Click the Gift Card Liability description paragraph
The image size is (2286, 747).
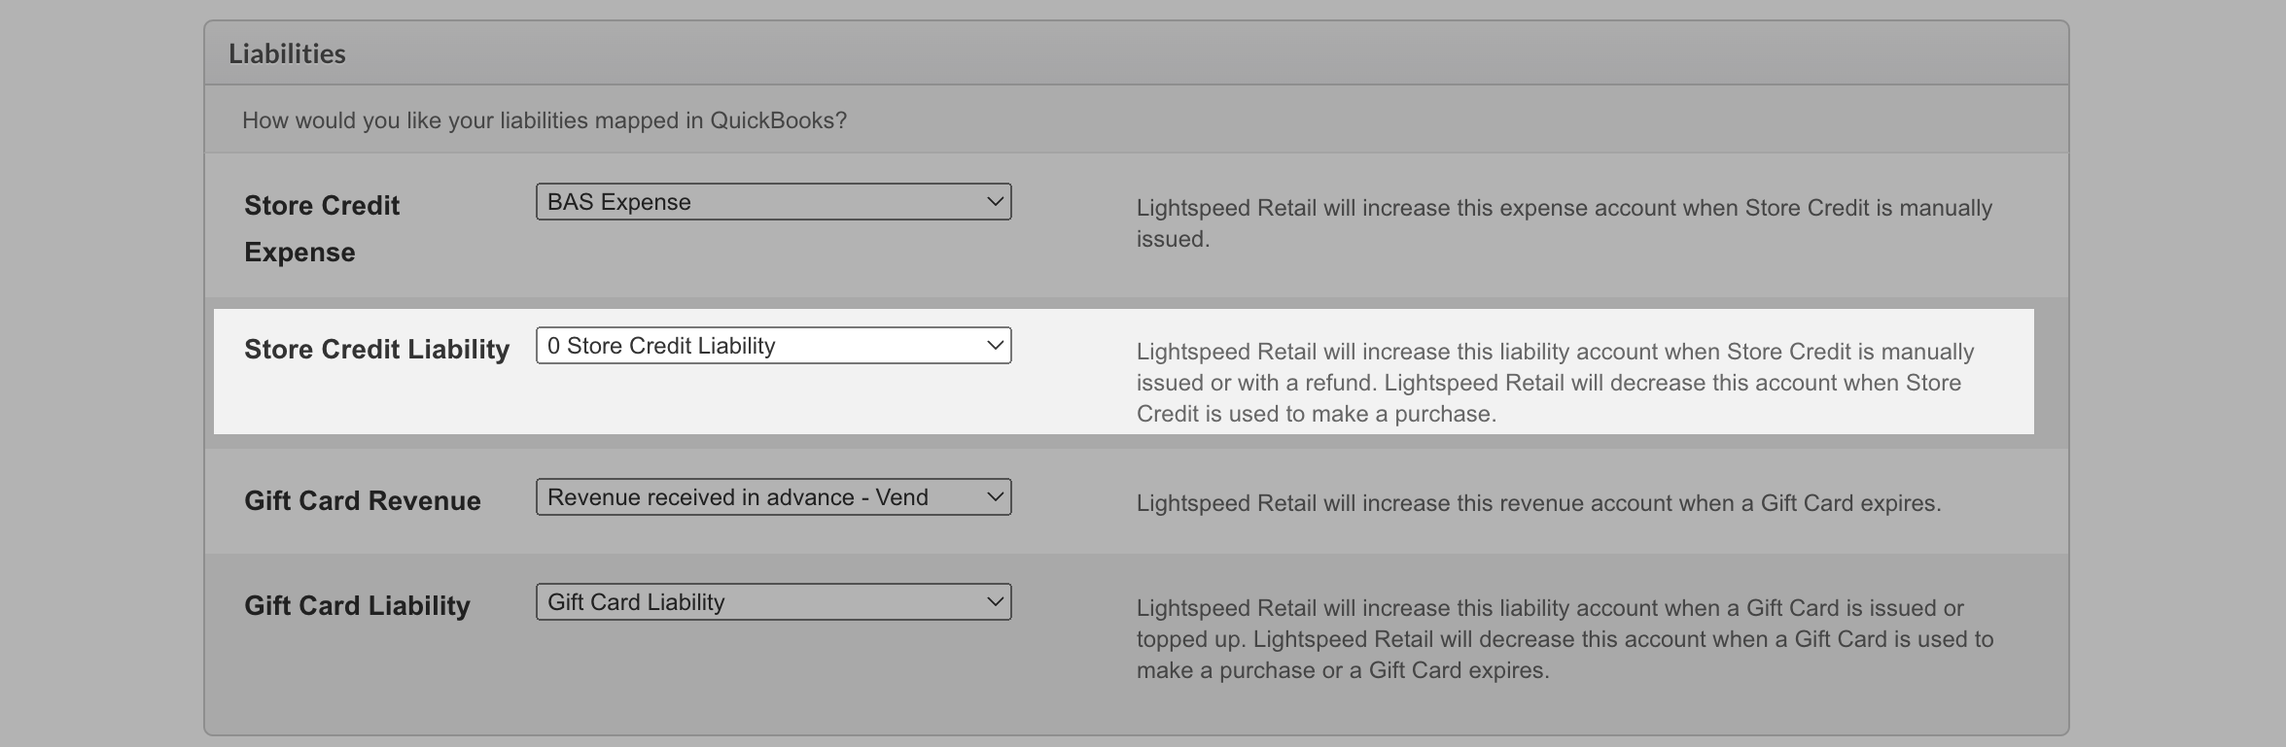tap(1564, 639)
